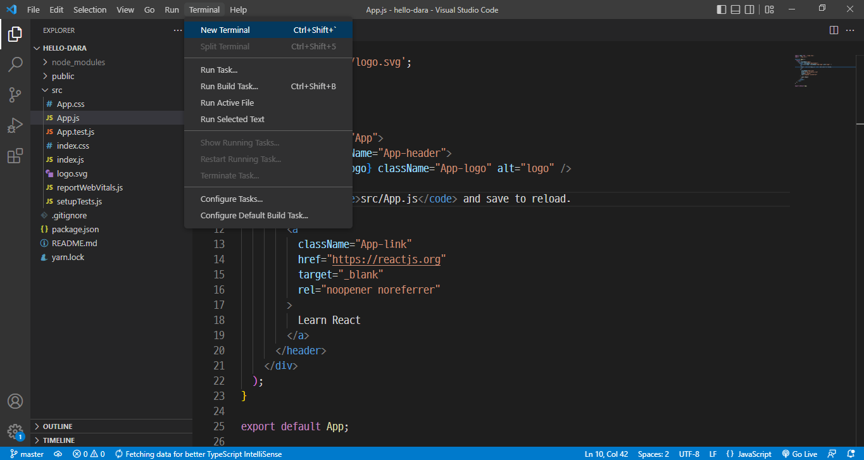Split the editor right
864x460 pixels.
pyautogui.click(x=834, y=30)
